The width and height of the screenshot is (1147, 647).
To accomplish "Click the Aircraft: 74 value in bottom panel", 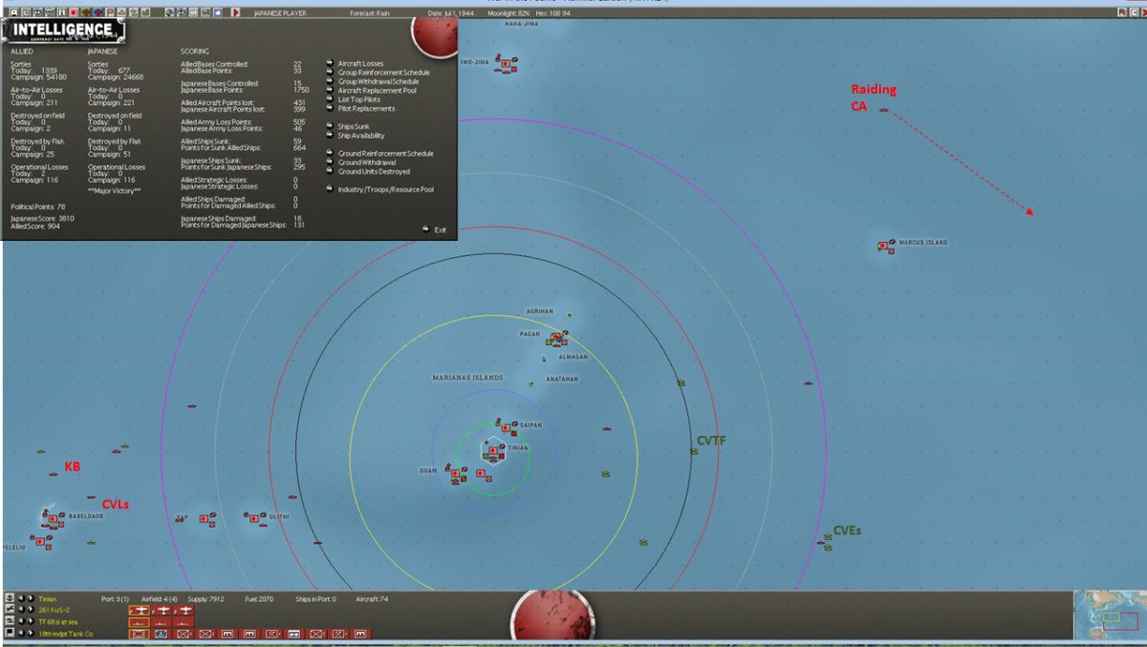I will pyautogui.click(x=371, y=599).
